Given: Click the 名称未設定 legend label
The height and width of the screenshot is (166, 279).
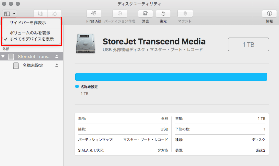Looking at the screenshot, I should (89, 87).
